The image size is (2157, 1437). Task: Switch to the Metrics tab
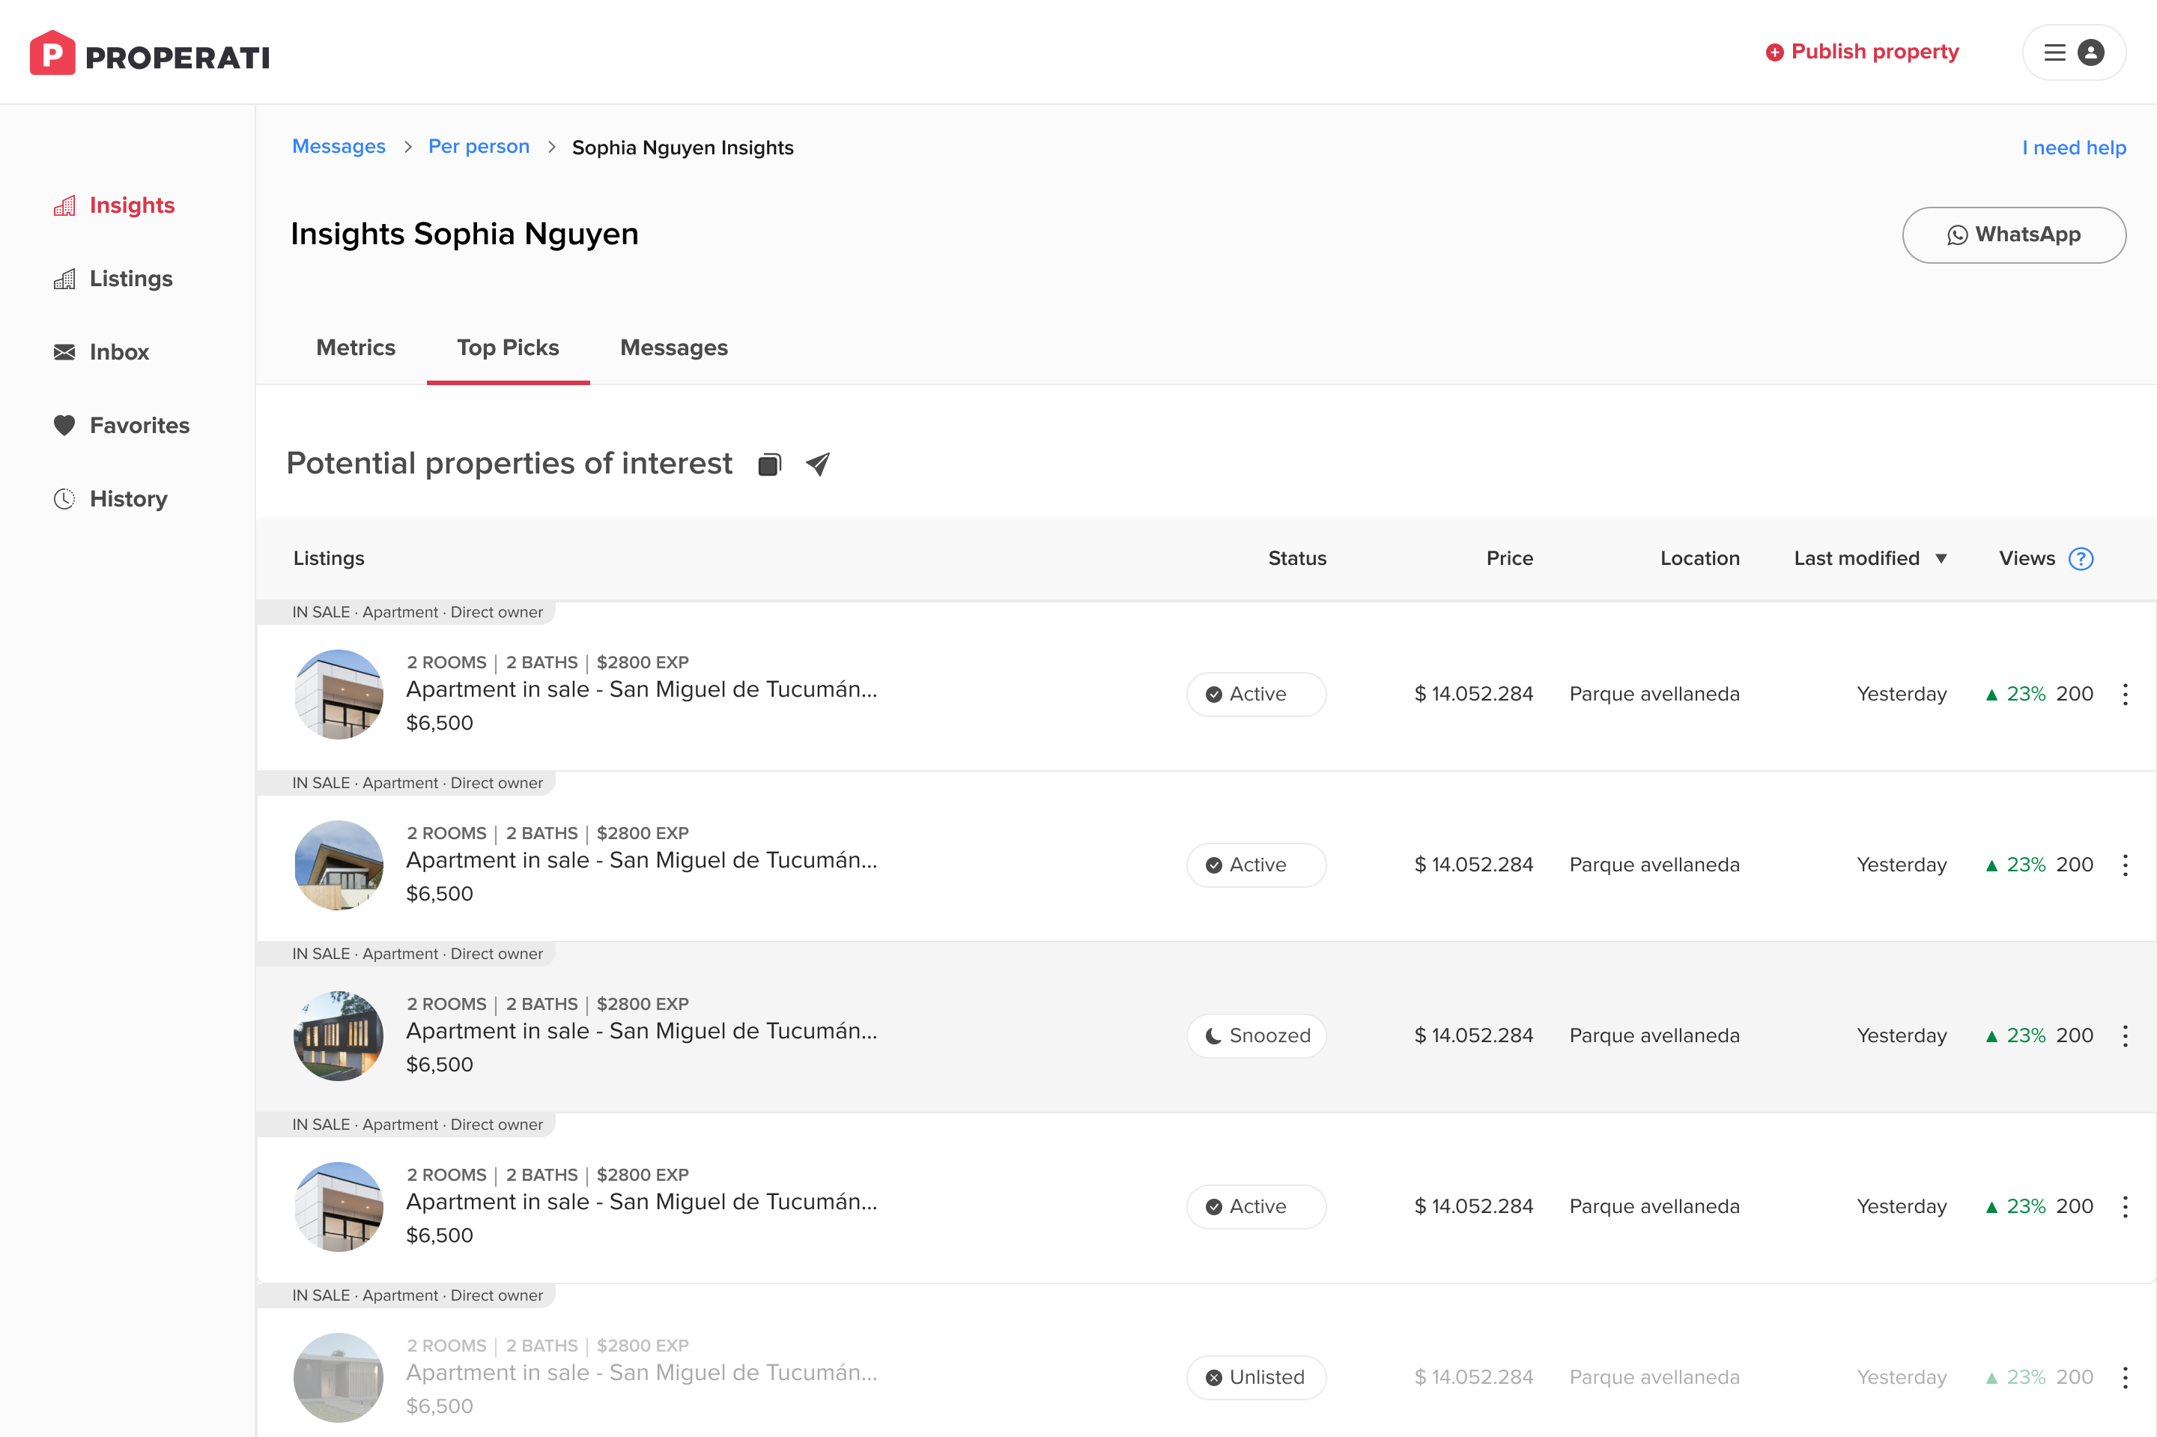[x=355, y=348]
